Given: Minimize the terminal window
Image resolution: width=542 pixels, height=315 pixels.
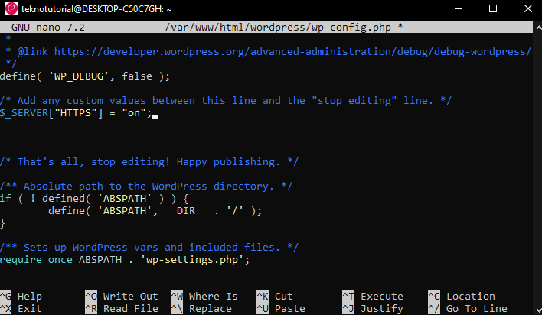Looking at the screenshot, I should point(459,8).
